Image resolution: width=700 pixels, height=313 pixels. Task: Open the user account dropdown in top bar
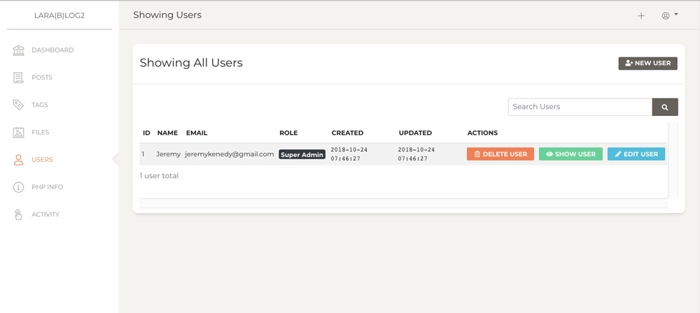pyautogui.click(x=670, y=15)
